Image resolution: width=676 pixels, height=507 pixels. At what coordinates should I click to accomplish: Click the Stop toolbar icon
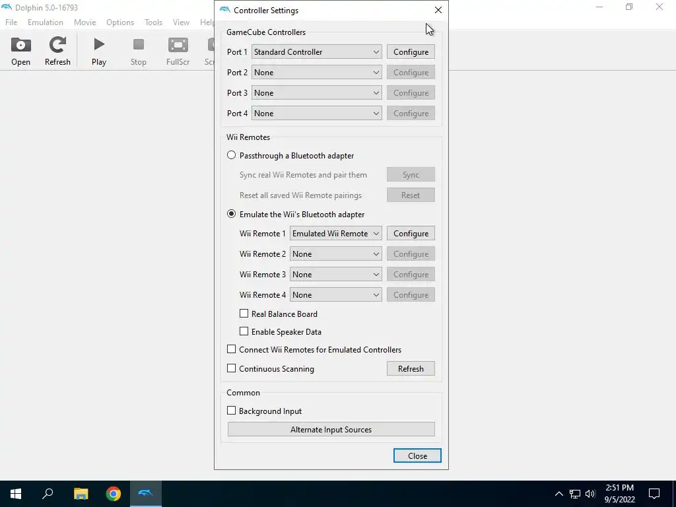(139, 51)
